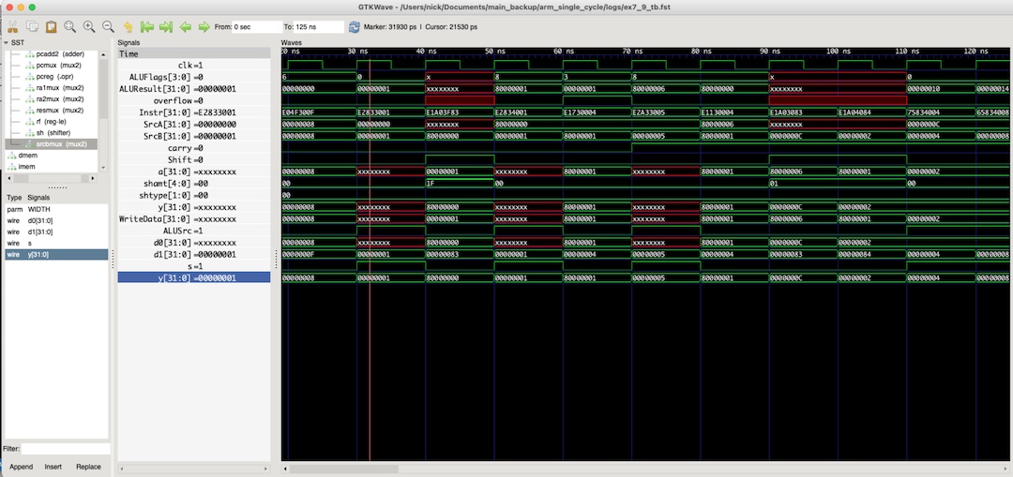
Task: Jump to the end of the trace with the go-to-end arrow
Action: coord(166,27)
